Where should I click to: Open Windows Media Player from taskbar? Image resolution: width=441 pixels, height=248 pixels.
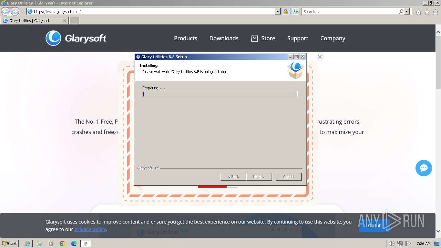[51, 244]
